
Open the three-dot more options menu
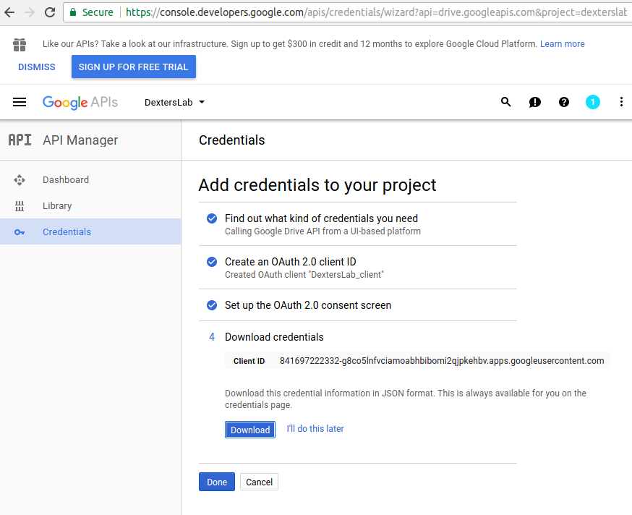[621, 102]
